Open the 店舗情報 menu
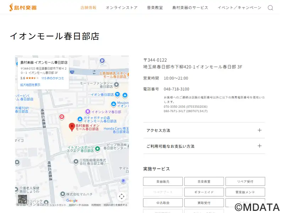Viewport: 284px width, 213px height. (88, 7)
